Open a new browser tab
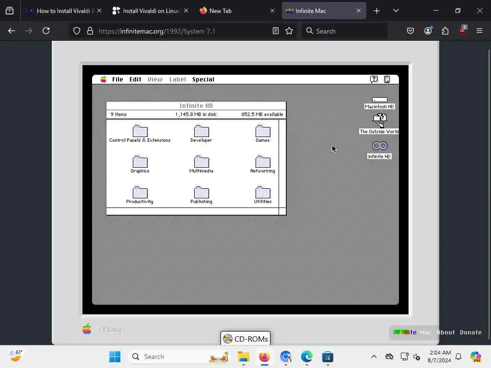The height and width of the screenshot is (368, 491). 377,11
